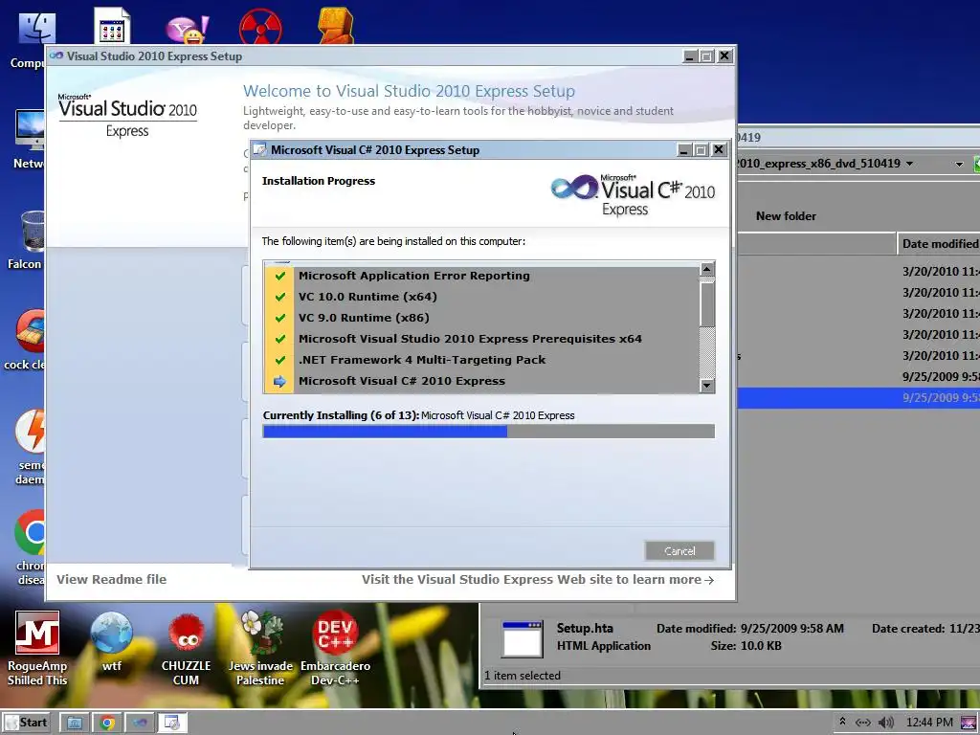Open network tray icon

click(x=862, y=723)
